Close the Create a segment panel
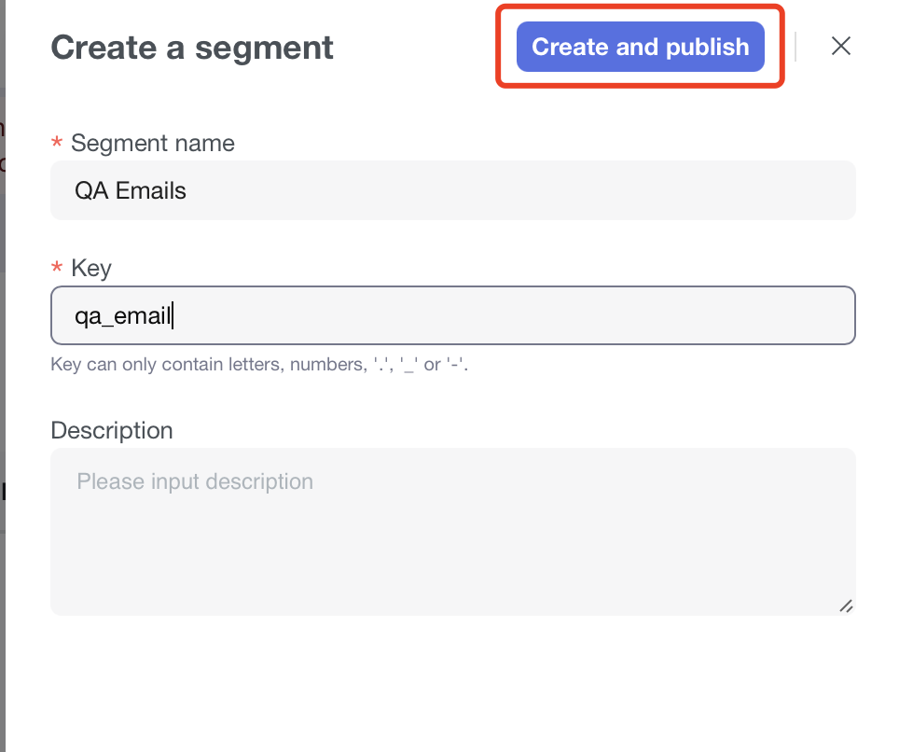 840,47
